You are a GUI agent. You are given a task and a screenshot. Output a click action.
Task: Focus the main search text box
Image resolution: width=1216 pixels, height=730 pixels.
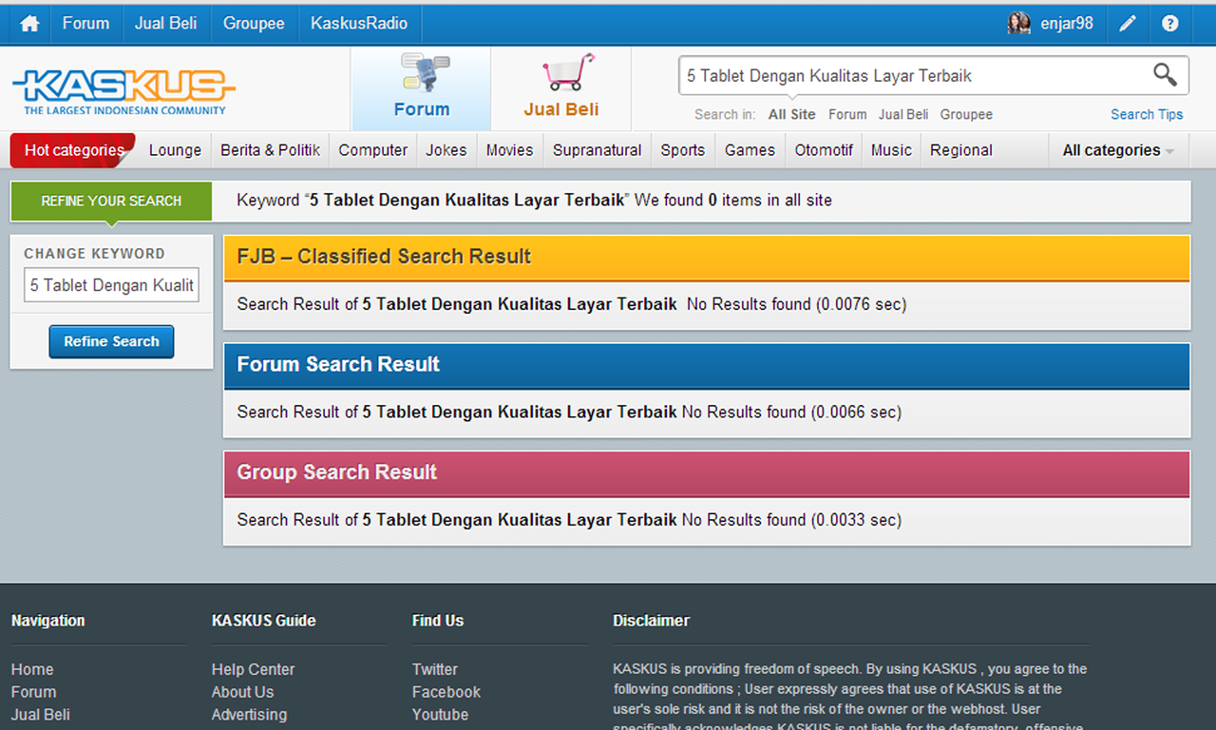click(912, 75)
